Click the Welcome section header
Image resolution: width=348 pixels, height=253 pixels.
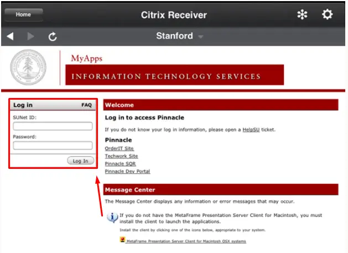click(221, 105)
